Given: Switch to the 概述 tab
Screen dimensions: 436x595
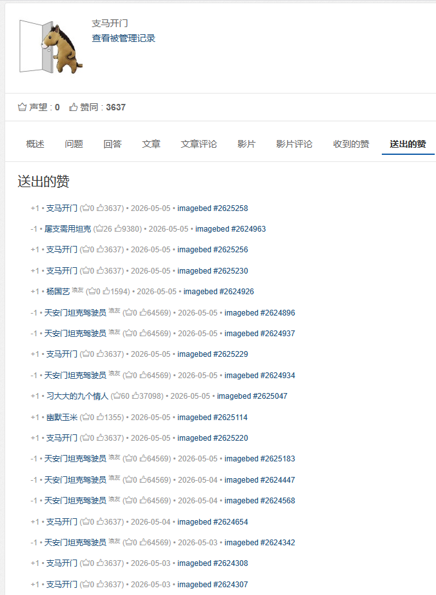Looking at the screenshot, I should click(x=35, y=144).
